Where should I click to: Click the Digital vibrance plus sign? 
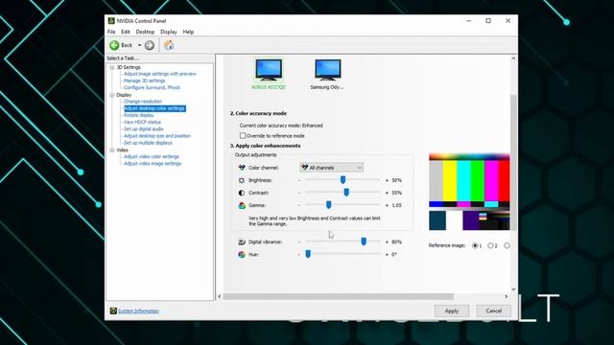[387, 242]
